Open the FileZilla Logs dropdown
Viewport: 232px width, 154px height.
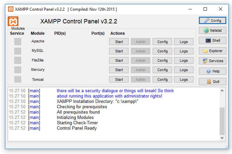click(x=183, y=60)
